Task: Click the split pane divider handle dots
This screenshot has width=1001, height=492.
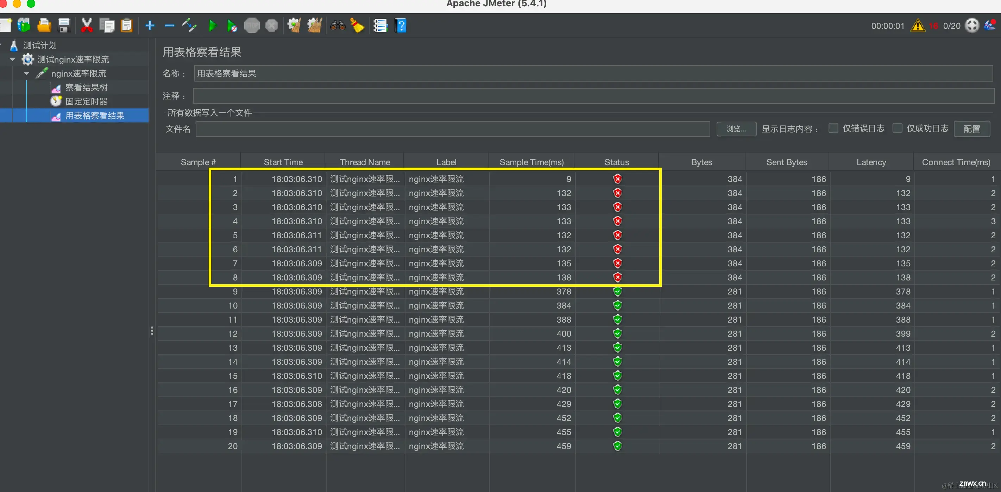Action: pos(152,331)
